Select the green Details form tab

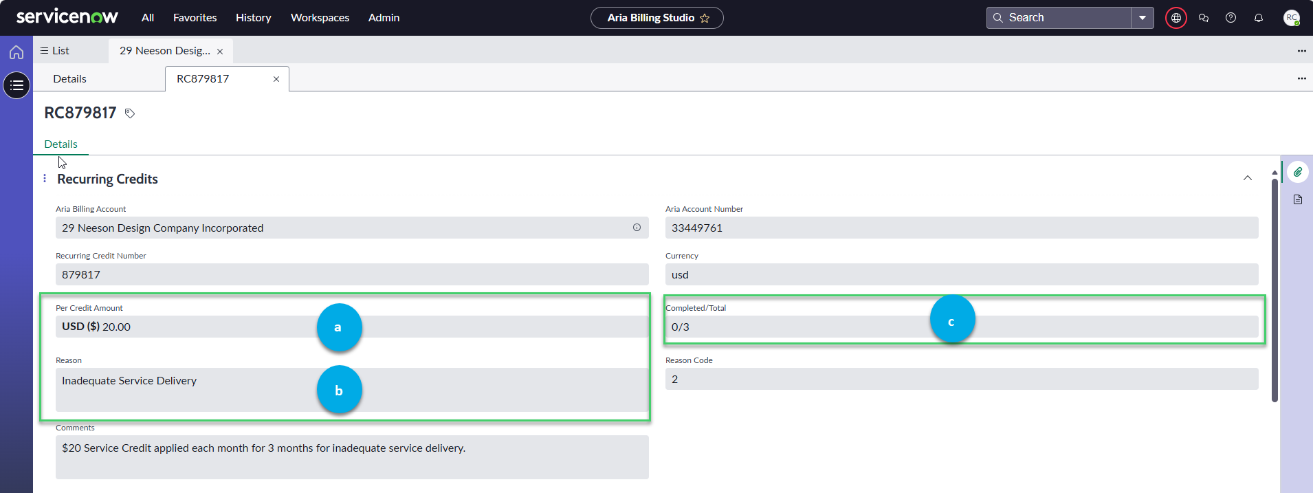tap(60, 144)
